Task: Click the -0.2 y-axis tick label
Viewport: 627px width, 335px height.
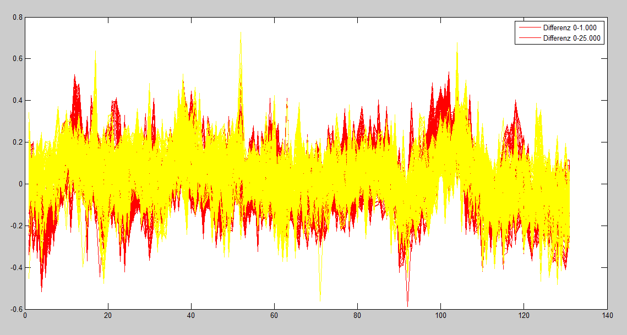Action: point(17,226)
